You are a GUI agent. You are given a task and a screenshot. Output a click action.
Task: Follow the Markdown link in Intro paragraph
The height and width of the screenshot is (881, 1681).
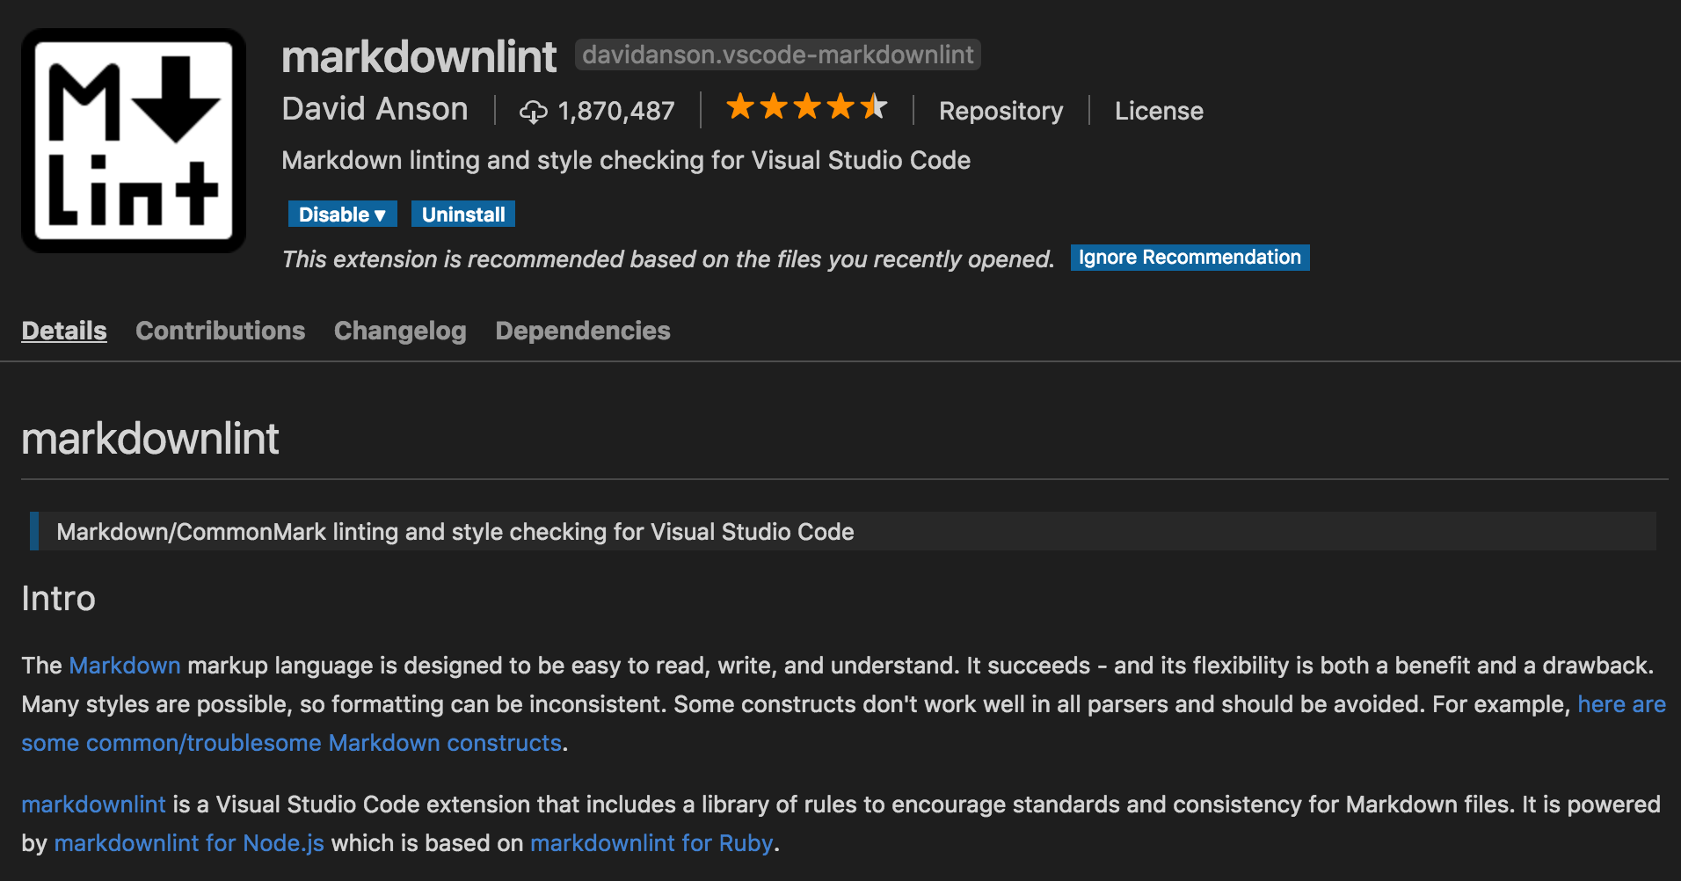(125, 666)
